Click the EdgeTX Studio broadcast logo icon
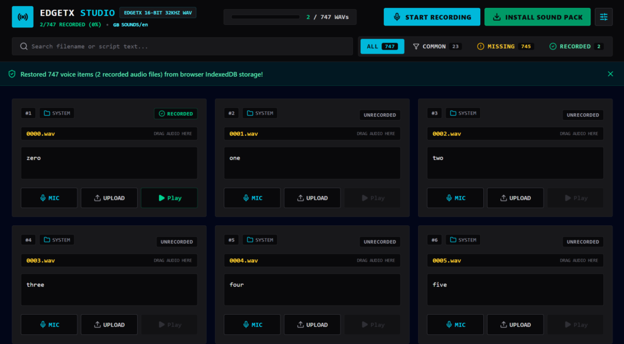Image resolution: width=624 pixels, height=344 pixels. click(23, 16)
